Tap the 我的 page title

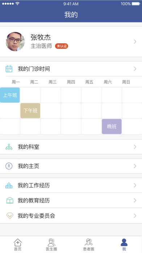(x=71, y=15)
